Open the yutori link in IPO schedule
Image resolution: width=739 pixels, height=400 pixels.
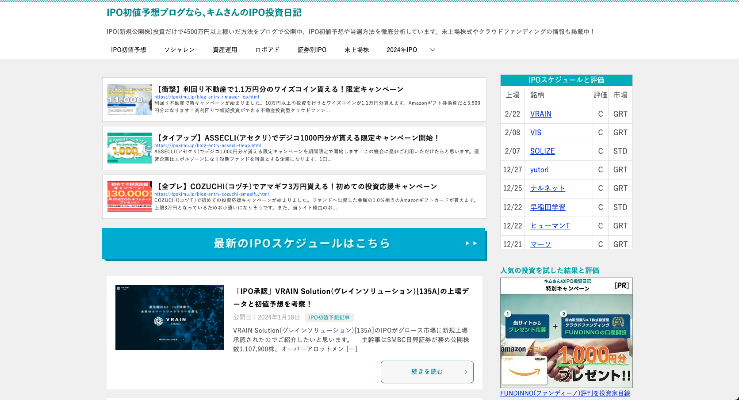[539, 170]
